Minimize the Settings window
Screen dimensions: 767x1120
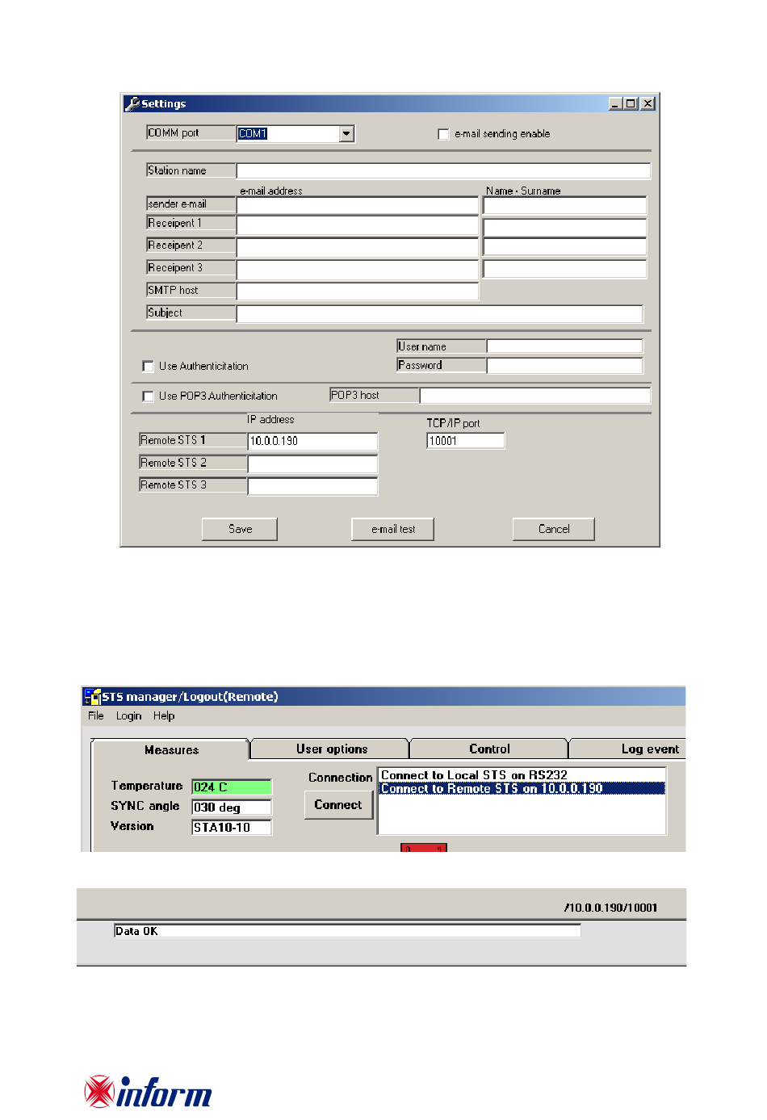[616, 103]
